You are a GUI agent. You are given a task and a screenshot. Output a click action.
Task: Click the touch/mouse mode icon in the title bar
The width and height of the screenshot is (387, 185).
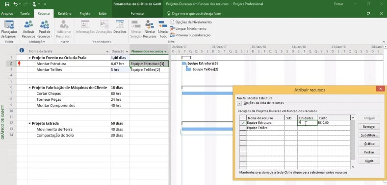tap(34, 4)
